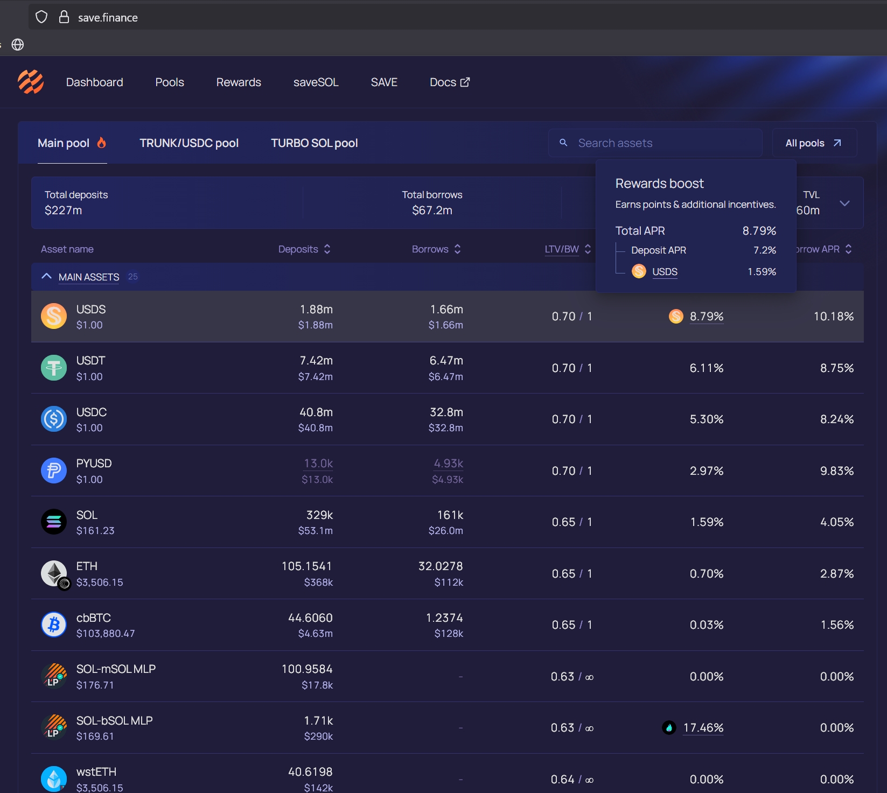This screenshot has height=793, width=887.
Task: Collapse the MAIN ASSETS section
Action: 47,277
